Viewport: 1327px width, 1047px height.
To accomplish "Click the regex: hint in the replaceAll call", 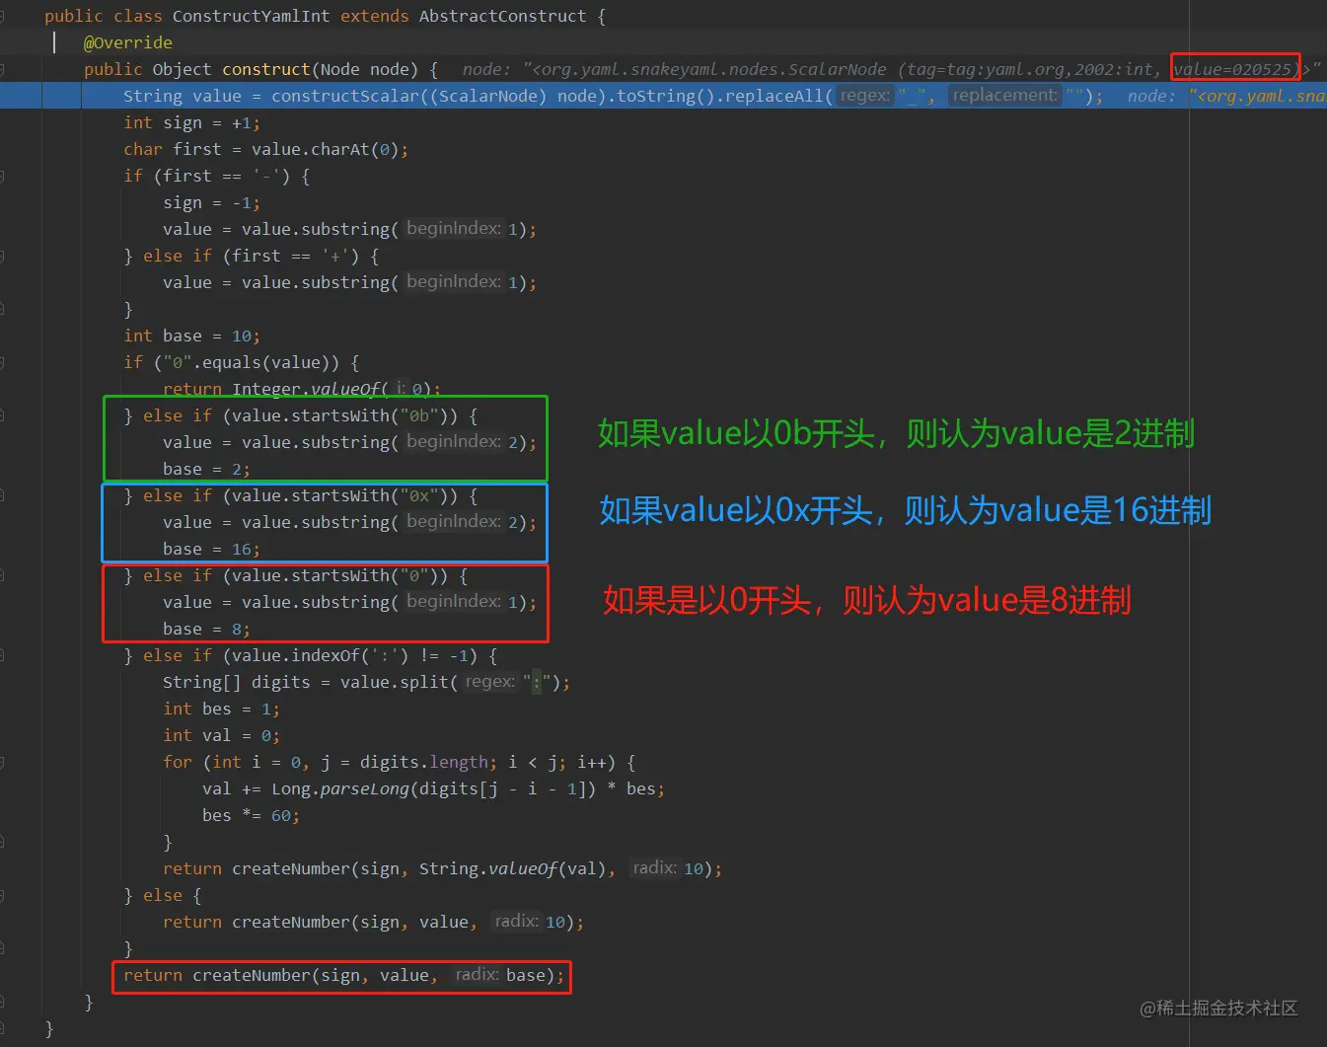I will [865, 95].
